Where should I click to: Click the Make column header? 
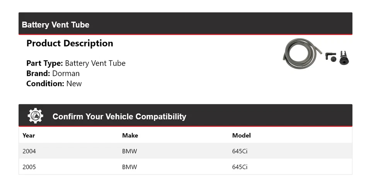[130, 135]
